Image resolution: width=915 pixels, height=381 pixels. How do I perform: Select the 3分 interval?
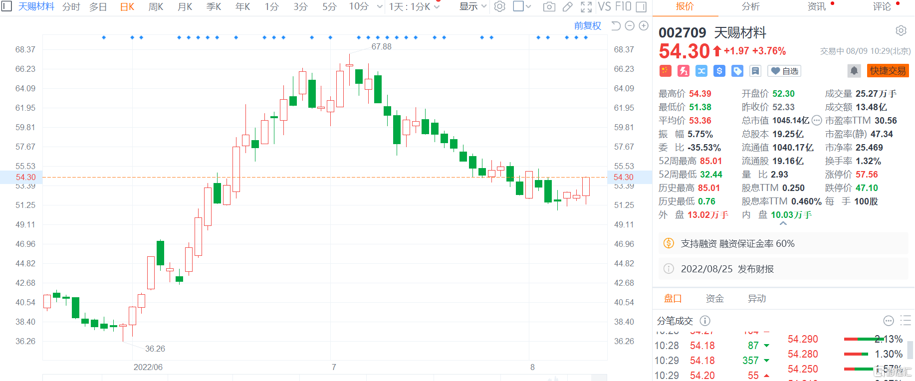point(300,7)
